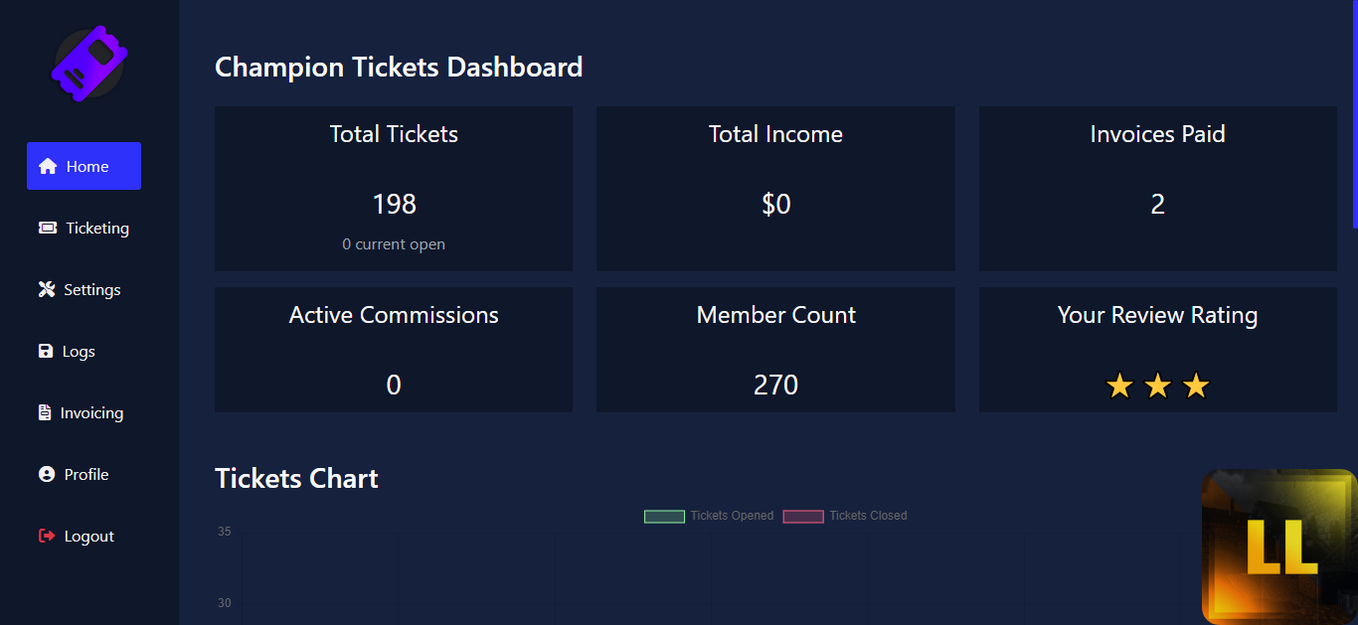Click the Profile user circle icon
The height and width of the screenshot is (625, 1358).
click(47, 474)
